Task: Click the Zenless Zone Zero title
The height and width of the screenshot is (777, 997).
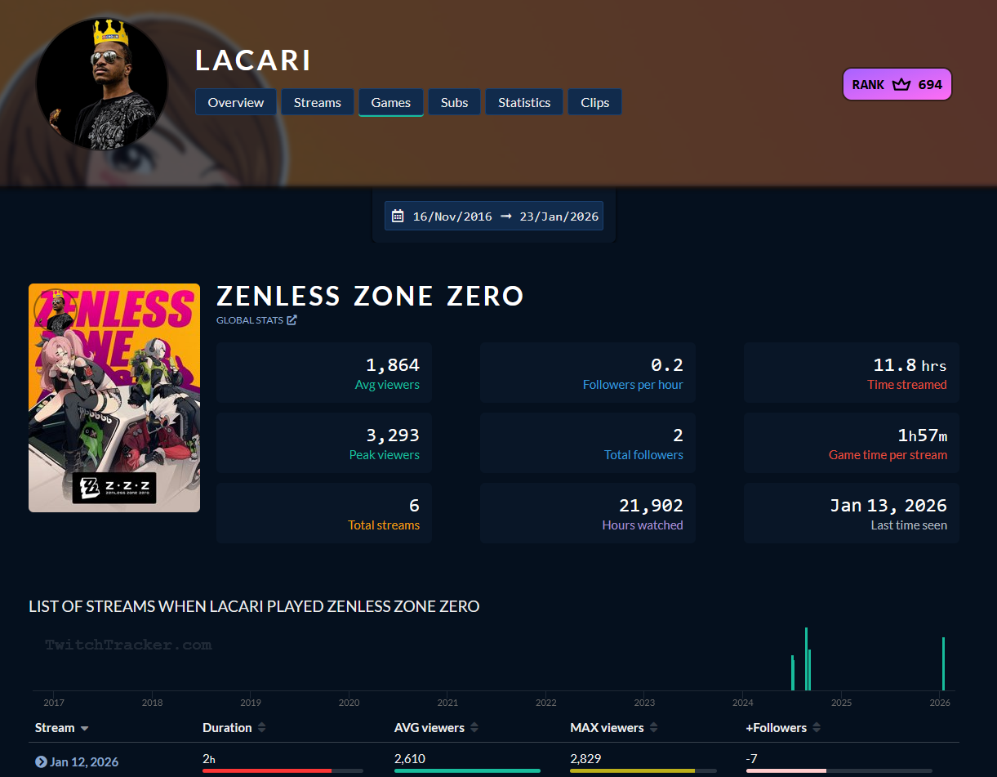Action: 370,296
